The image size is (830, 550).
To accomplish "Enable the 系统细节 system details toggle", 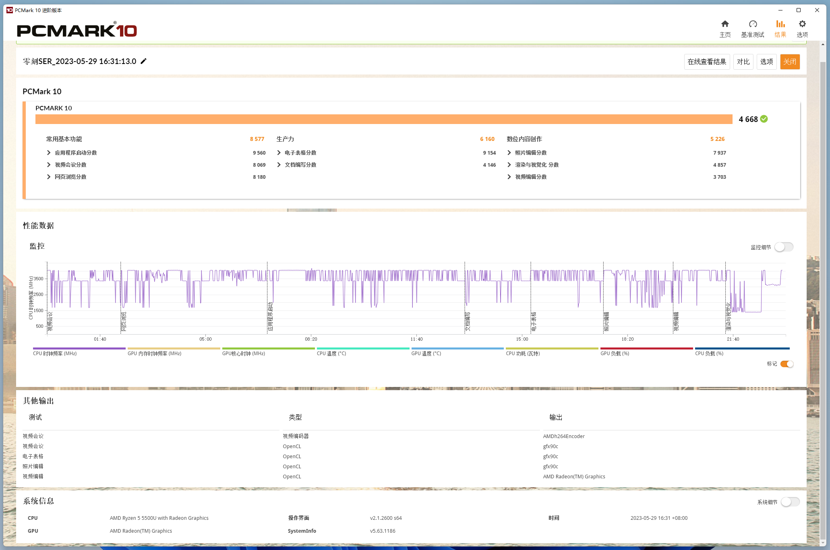I will point(790,502).
